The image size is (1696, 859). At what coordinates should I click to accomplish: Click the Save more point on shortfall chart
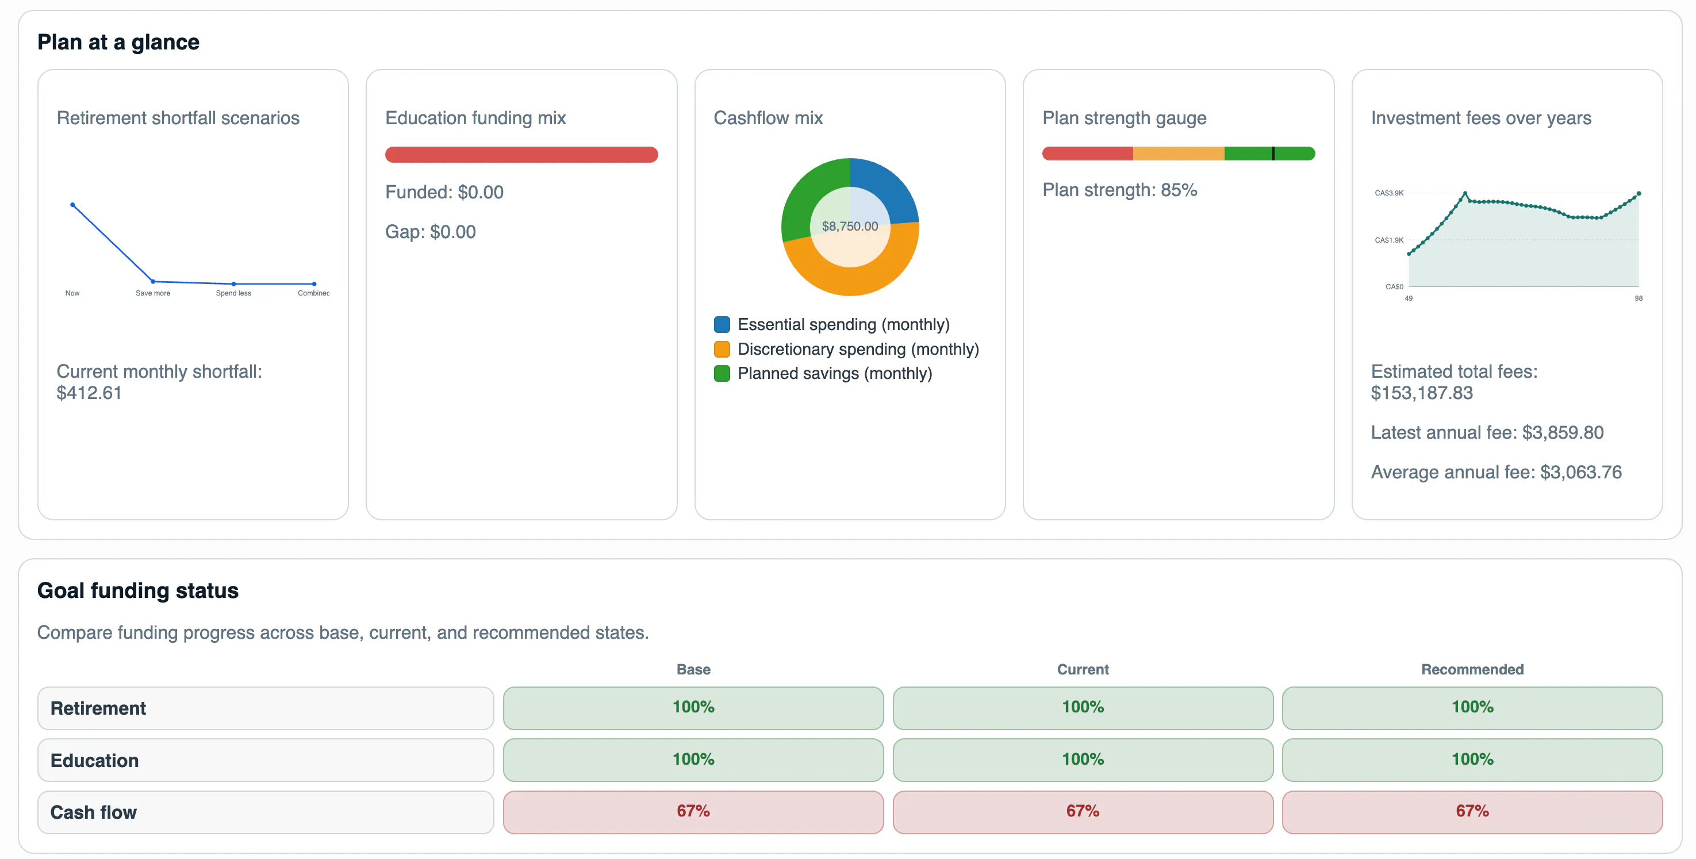[x=153, y=282]
